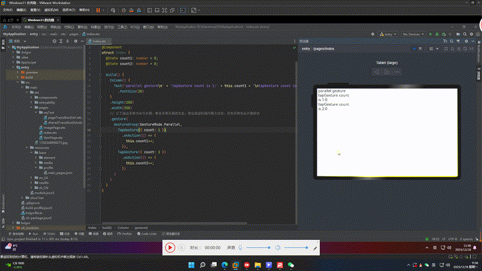482x271 pixels.
Task: Open Run tool window button
Action: (34, 234)
